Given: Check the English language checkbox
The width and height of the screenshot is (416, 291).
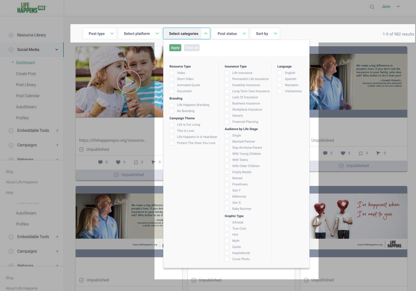Looking at the screenshot, I should point(280,73).
